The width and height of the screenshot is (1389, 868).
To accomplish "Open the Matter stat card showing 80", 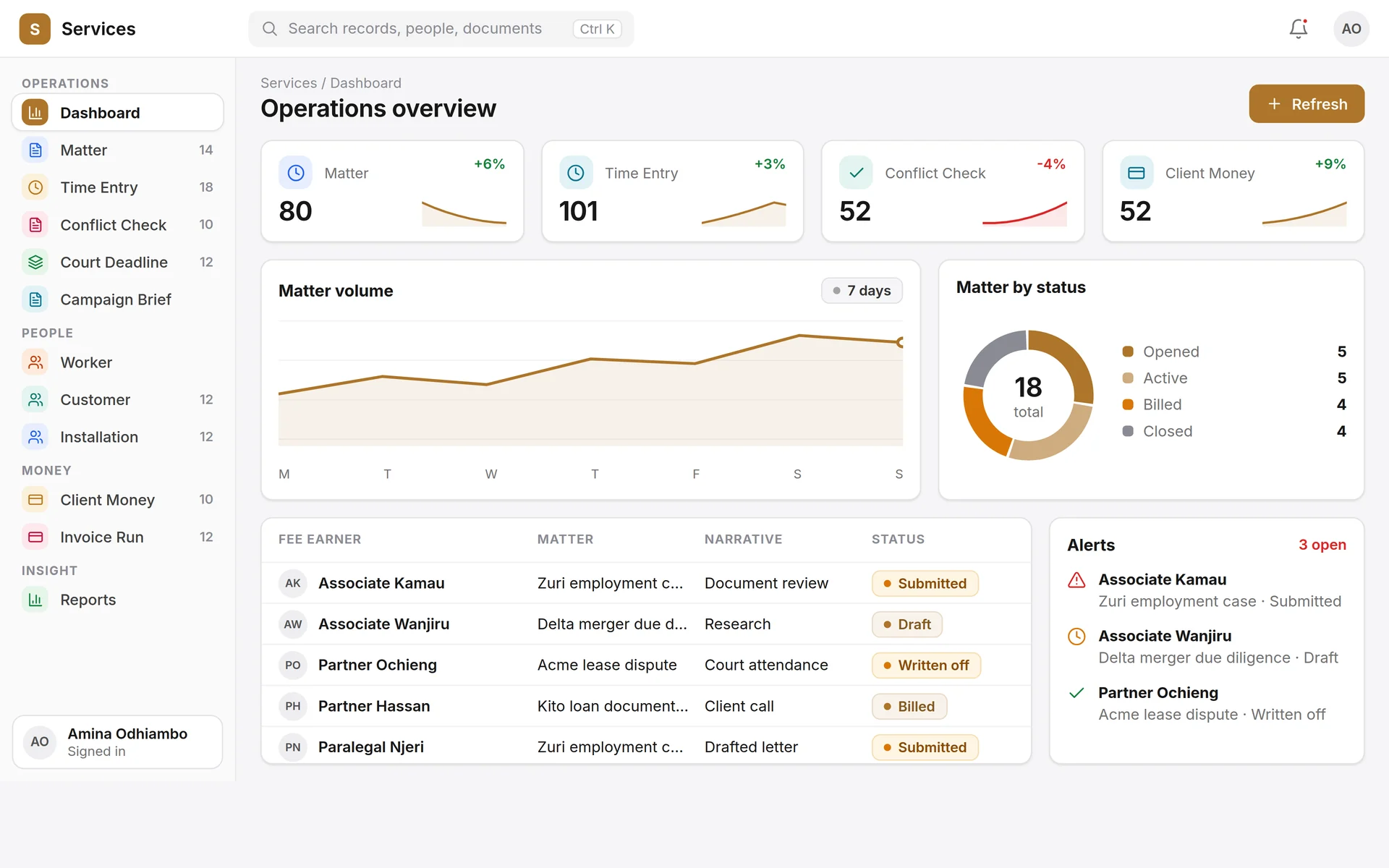I will click(x=392, y=191).
